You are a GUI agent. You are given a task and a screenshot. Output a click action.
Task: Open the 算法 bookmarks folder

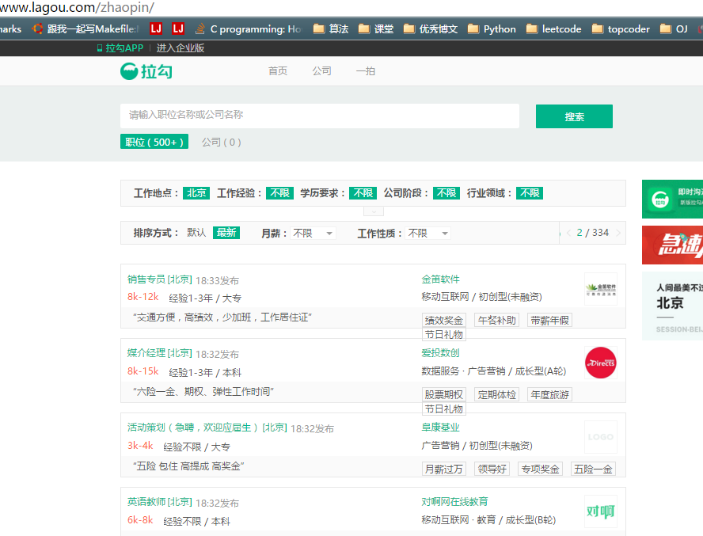coord(331,29)
